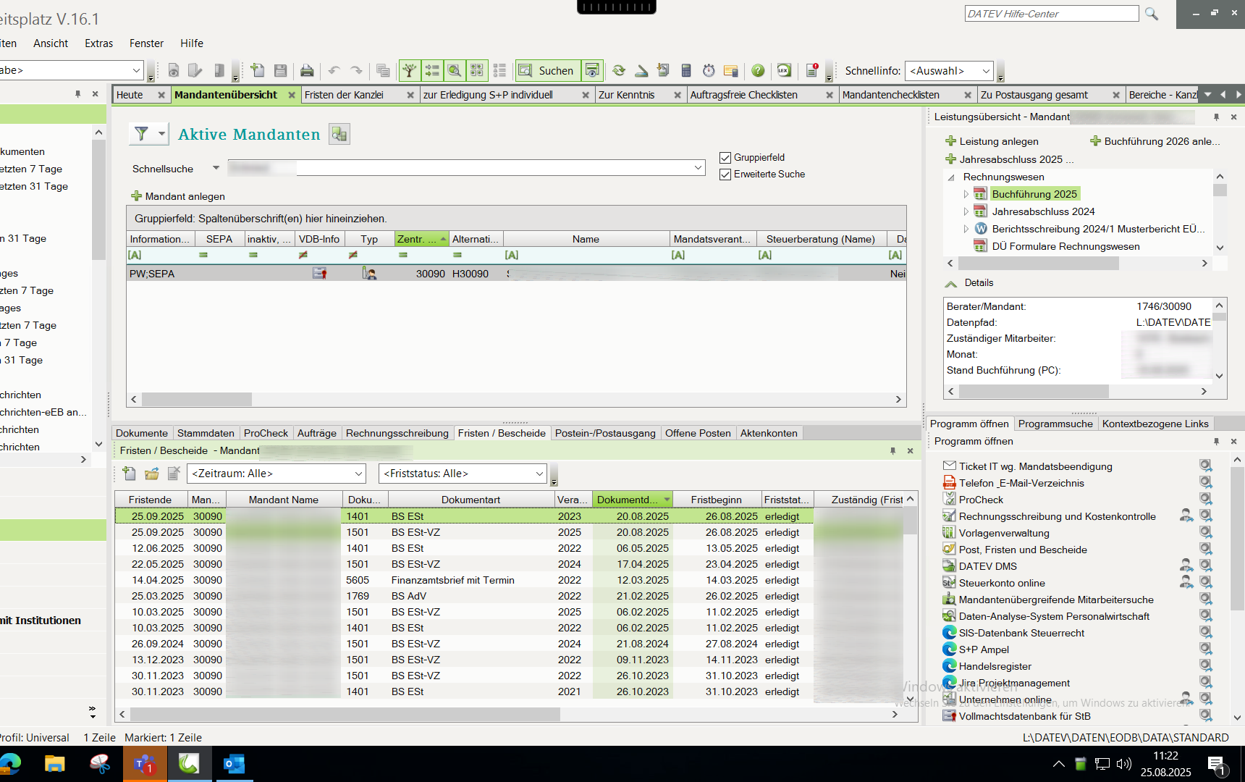Click the stopwatch icon in the toolbar
The image size is (1245, 782).
click(x=709, y=70)
